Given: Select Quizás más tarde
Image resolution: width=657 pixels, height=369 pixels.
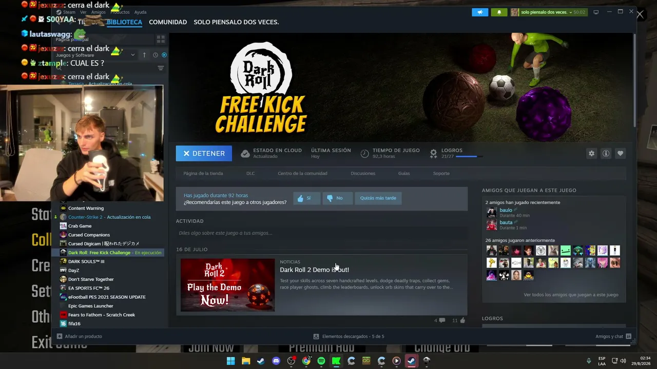Looking at the screenshot, I should [378, 198].
